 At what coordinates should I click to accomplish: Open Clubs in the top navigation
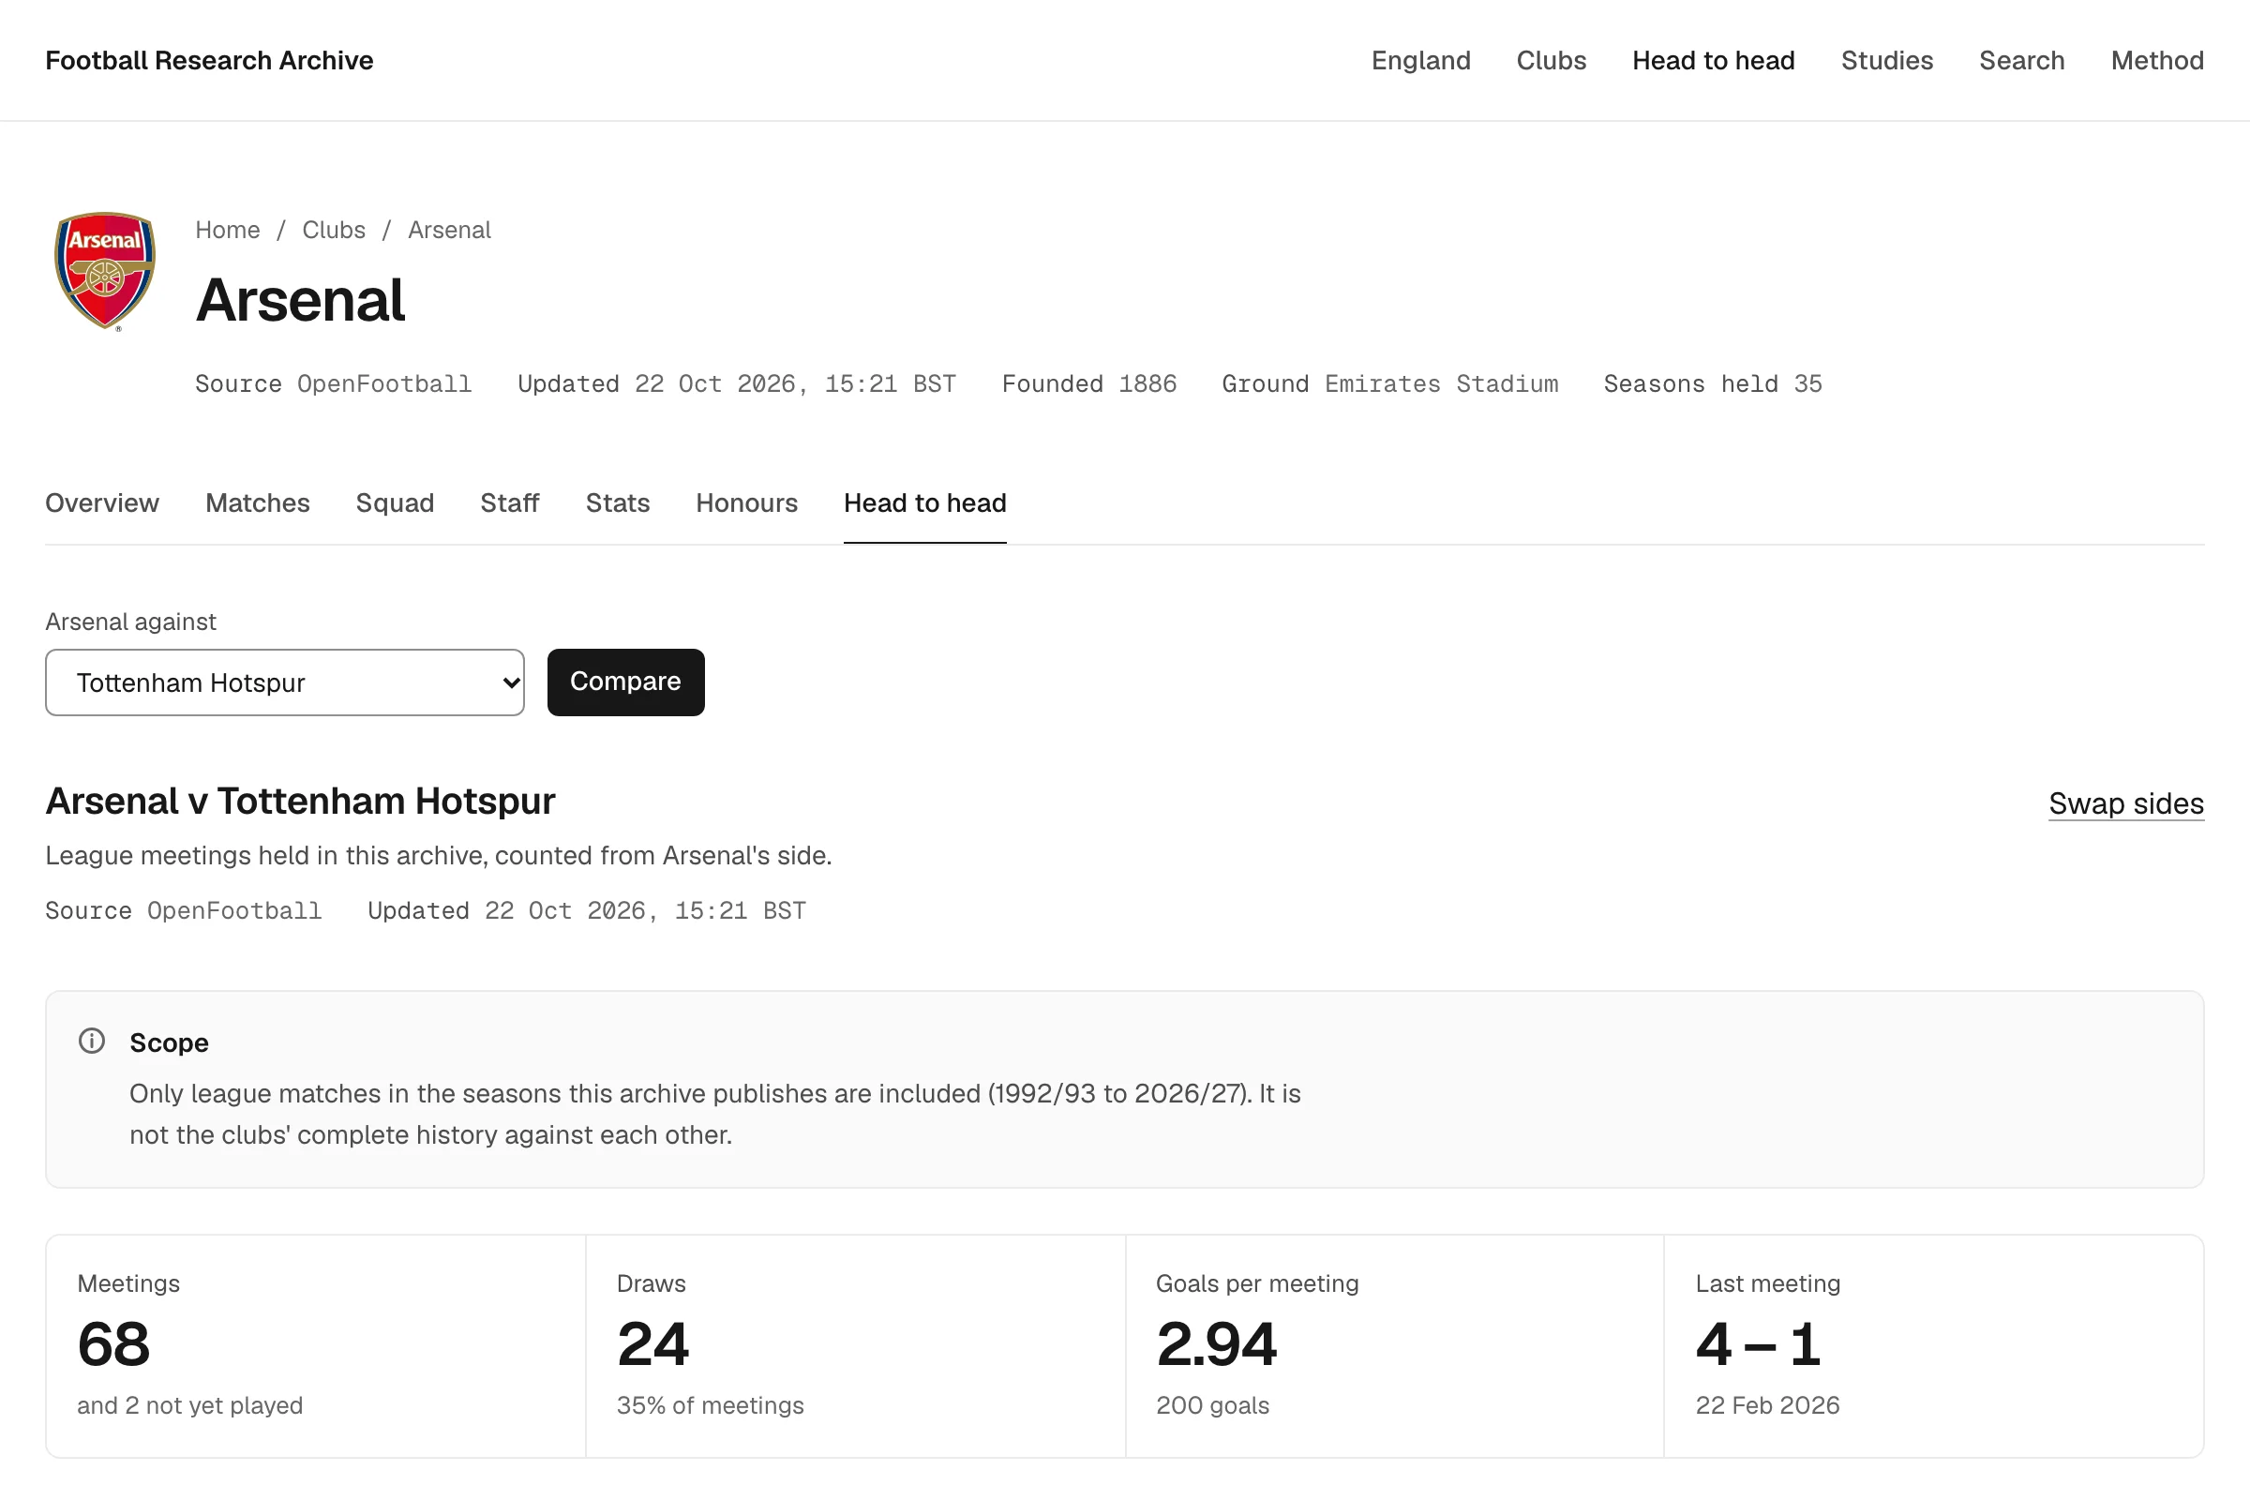point(1551,60)
